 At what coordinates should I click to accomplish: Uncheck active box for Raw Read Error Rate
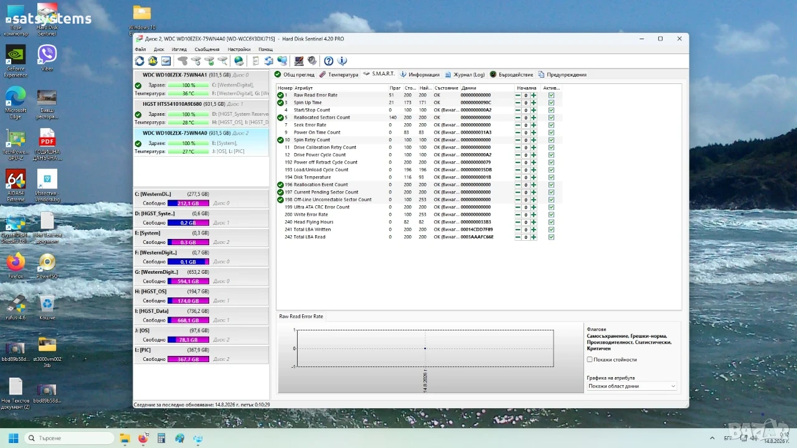[x=551, y=95]
